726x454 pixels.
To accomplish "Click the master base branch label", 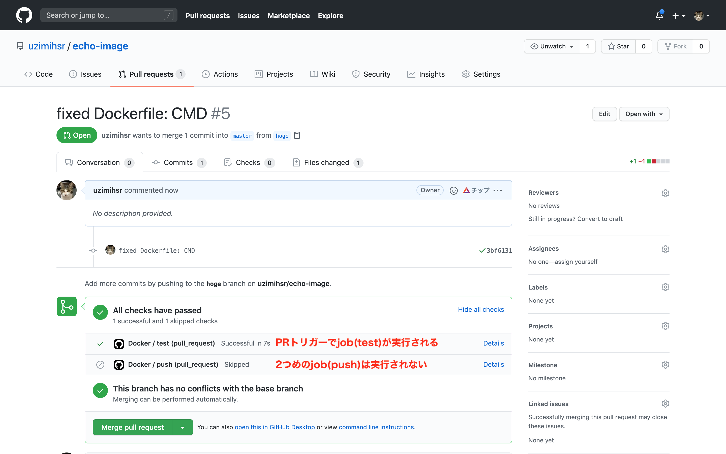I will click(242, 136).
